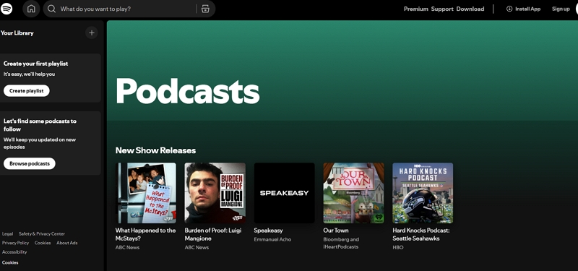578x271 pixels.
Task: Click 'HBO' publisher text
Action: pyautogui.click(x=398, y=247)
